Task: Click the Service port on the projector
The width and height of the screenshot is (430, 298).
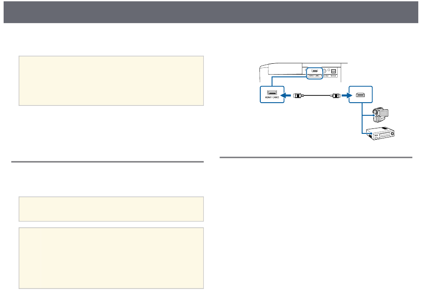Action: (334, 71)
